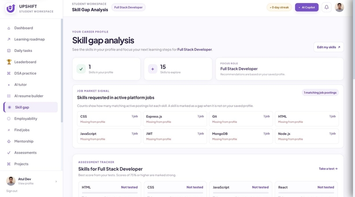Click View profile link

pyautogui.click(x=26, y=183)
